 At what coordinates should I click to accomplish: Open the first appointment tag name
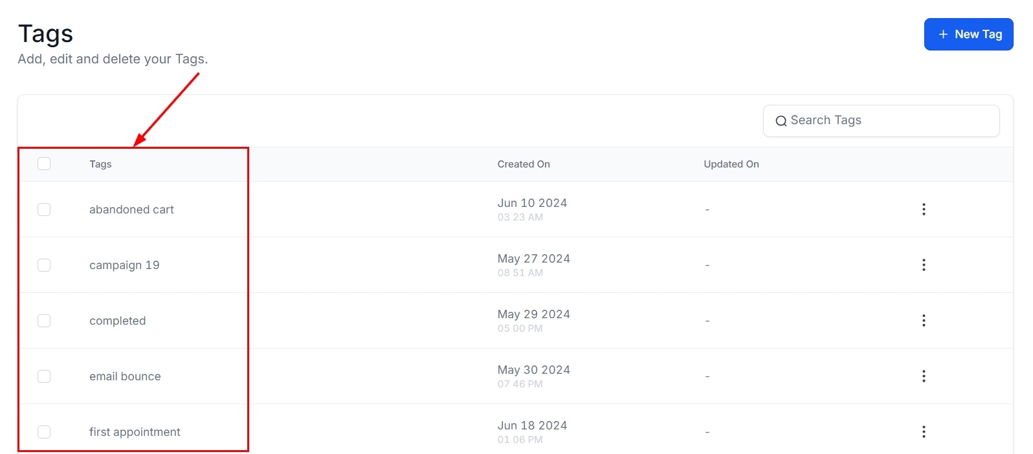coord(135,432)
